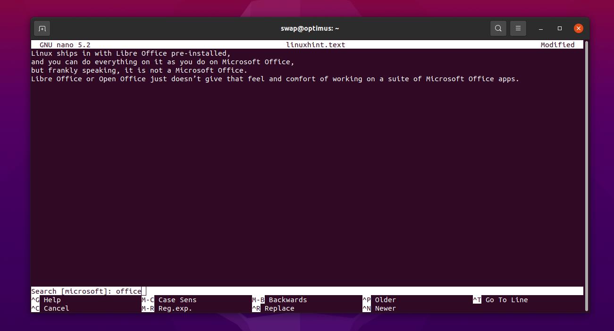
Task: Click the line 'Linux ships in with Libre Office'
Action: pyautogui.click(x=131, y=53)
